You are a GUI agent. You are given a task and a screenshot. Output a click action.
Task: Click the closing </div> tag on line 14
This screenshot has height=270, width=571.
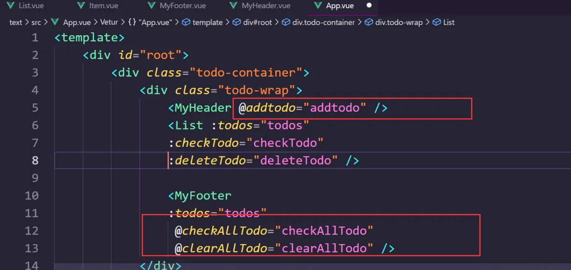click(161, 266)
